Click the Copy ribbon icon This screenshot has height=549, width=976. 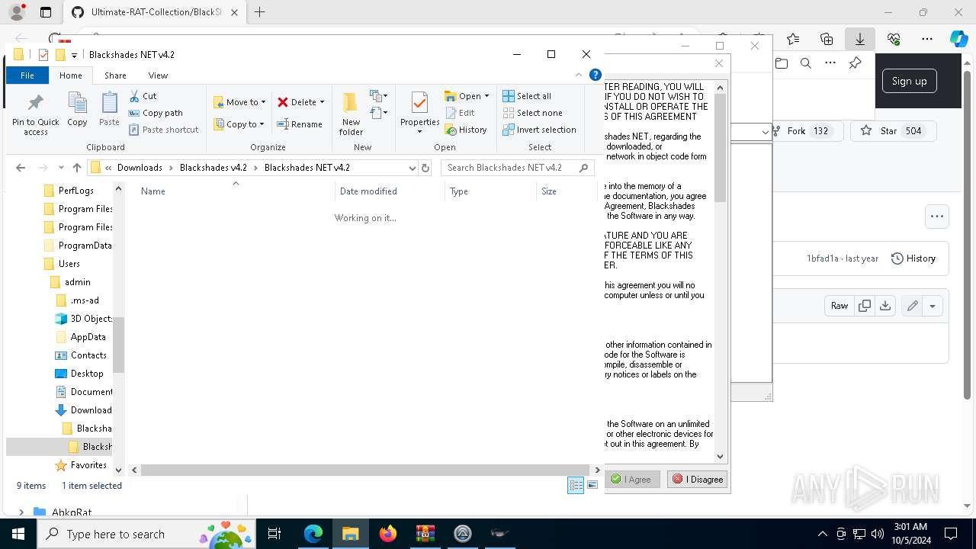[x=77, y=109]
